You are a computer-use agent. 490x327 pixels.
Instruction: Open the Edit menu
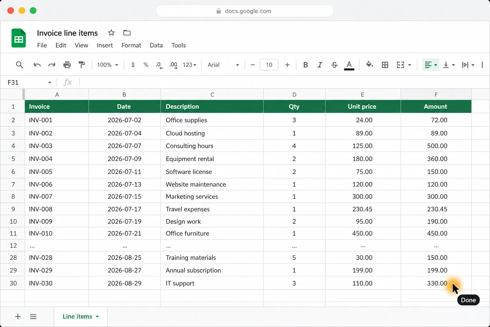click(x=61, y=45)
